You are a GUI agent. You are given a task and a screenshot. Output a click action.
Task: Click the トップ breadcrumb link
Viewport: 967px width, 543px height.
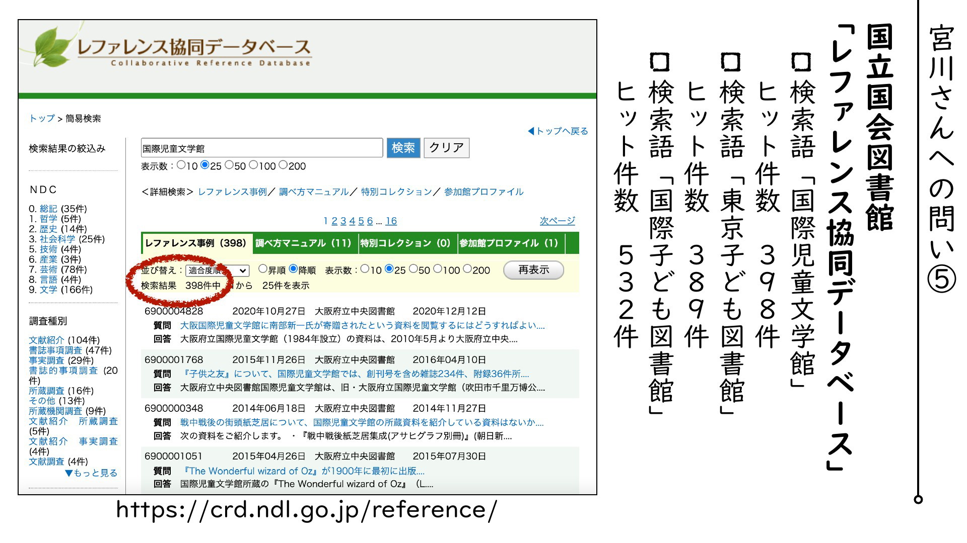point(42,119)
